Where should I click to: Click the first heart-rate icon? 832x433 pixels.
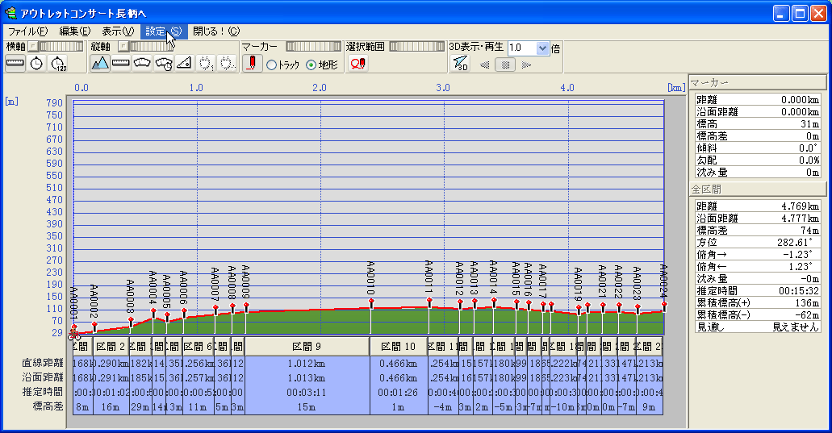[205, 64]
